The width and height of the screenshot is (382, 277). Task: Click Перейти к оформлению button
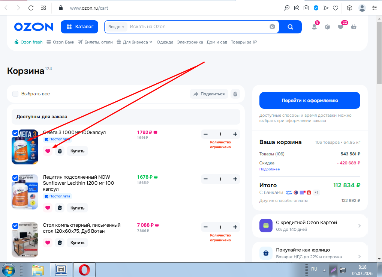(310, 101)
